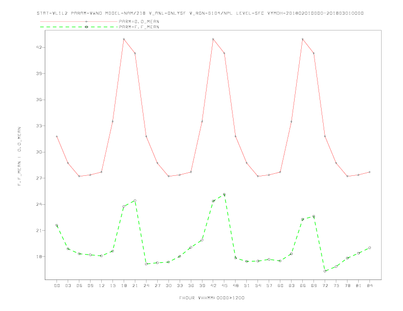The image size is (403, 311).
Task: Click y-axis tick label 33
Action: (39, 126)
